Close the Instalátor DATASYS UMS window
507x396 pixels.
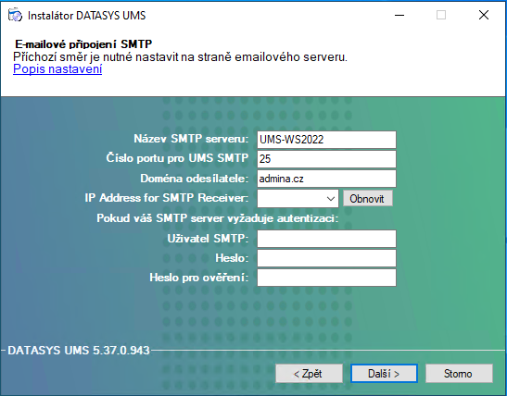coord(484,15)
